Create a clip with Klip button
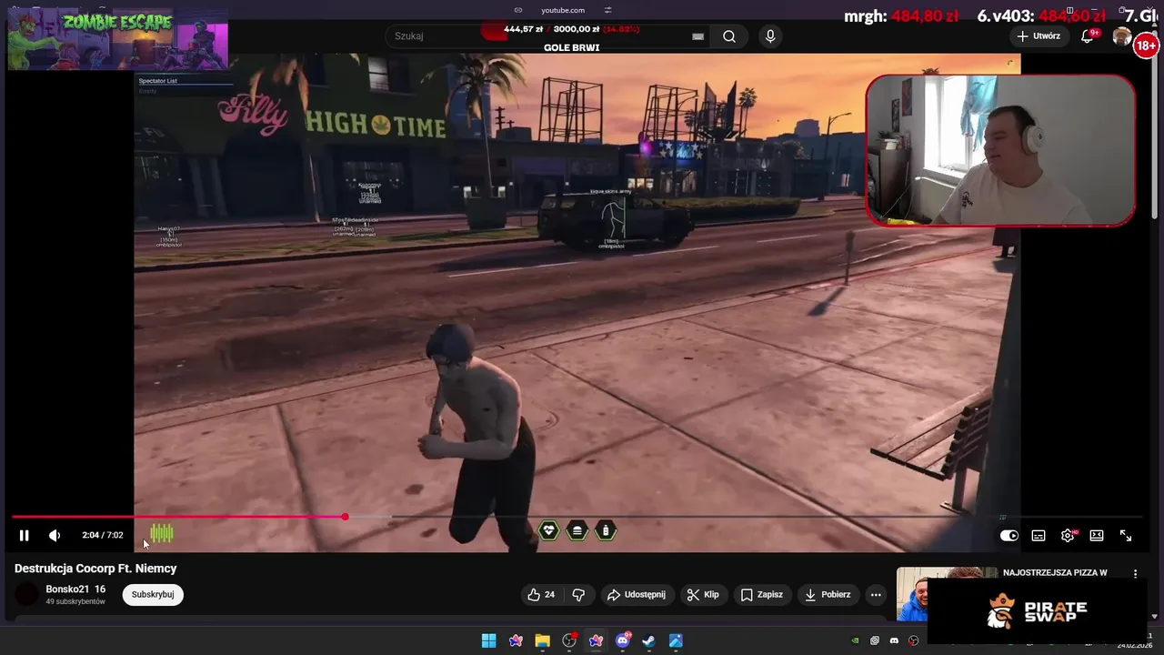The width and height of the screenshot is (1164, 655). 703,595
